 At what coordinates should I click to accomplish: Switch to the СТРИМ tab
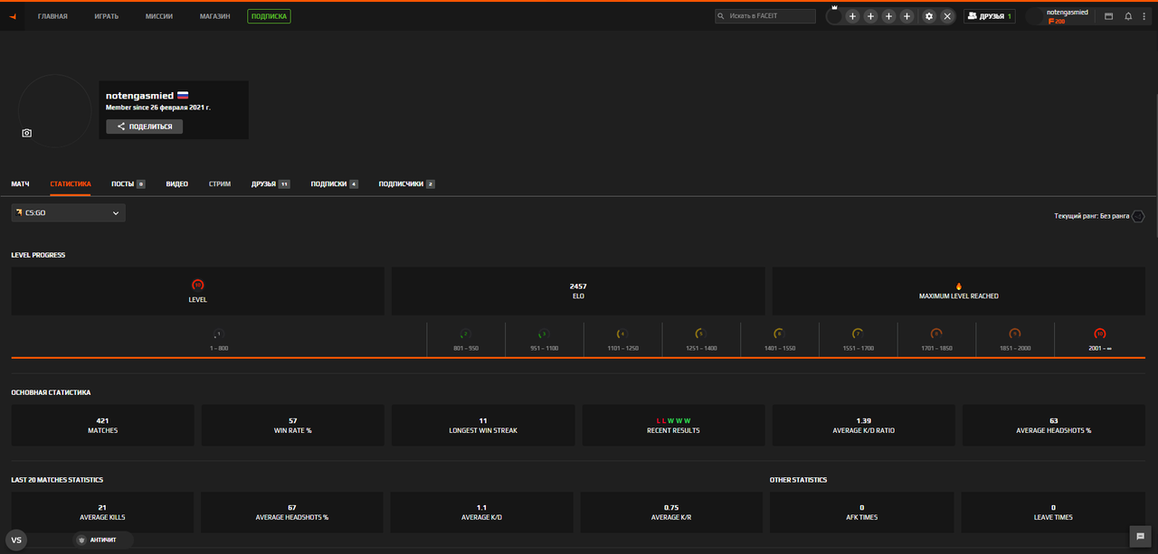(220, 183)
